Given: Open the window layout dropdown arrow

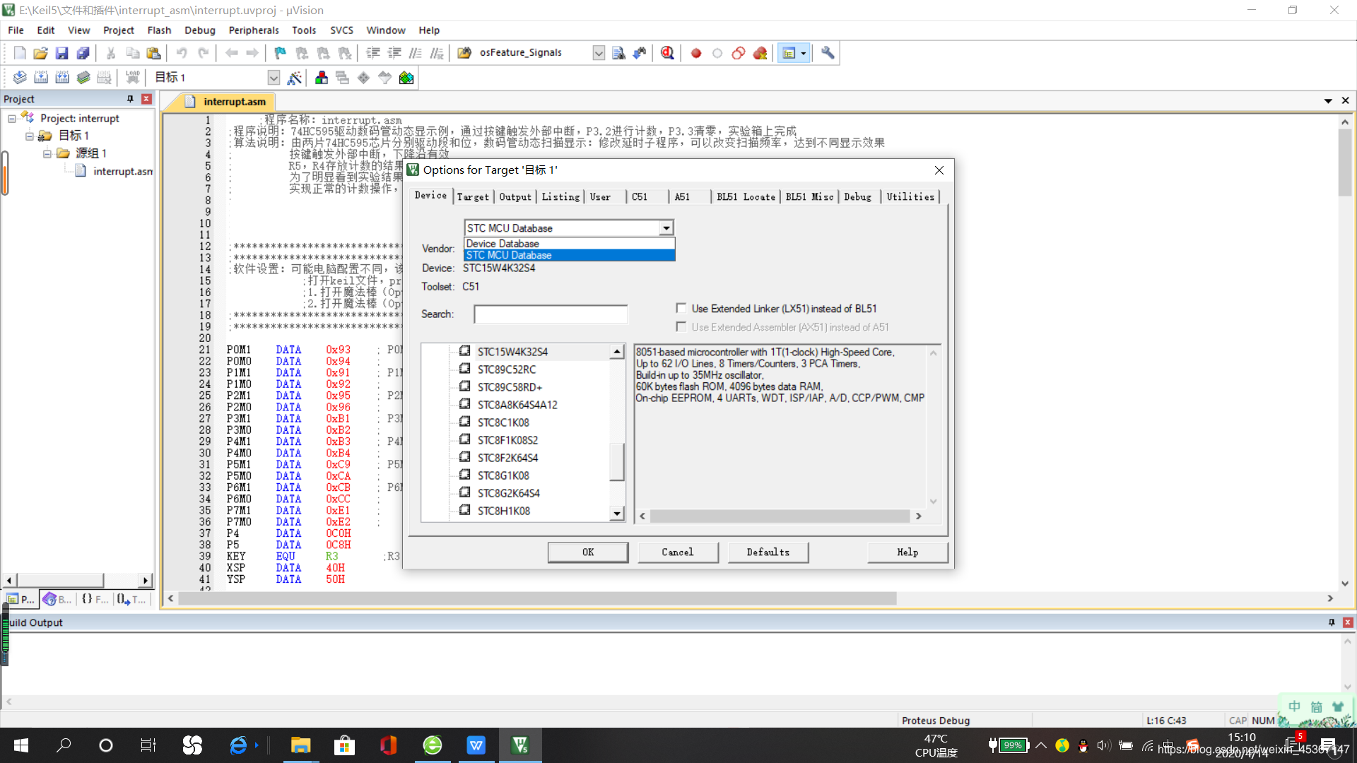Looking at the screenshot, I should pyautogui.click(x=804, y=53).
